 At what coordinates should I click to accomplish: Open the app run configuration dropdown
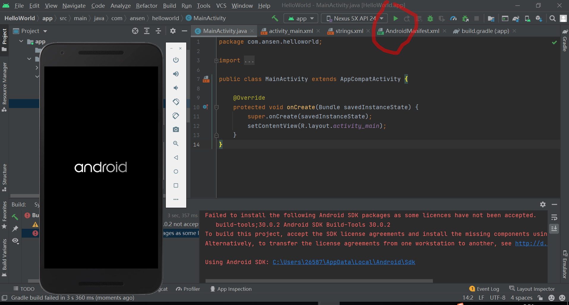[x=301, y=18]
